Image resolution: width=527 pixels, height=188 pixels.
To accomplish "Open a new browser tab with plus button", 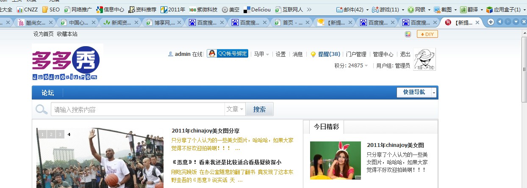I will (x=491, y=22).
